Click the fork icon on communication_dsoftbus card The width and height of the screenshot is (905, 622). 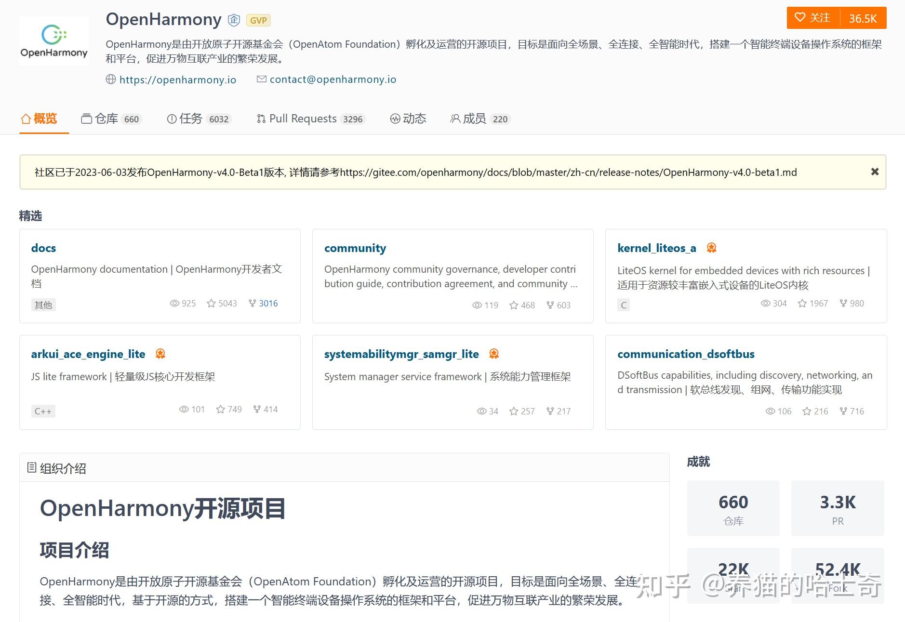[x=843, y=410]
